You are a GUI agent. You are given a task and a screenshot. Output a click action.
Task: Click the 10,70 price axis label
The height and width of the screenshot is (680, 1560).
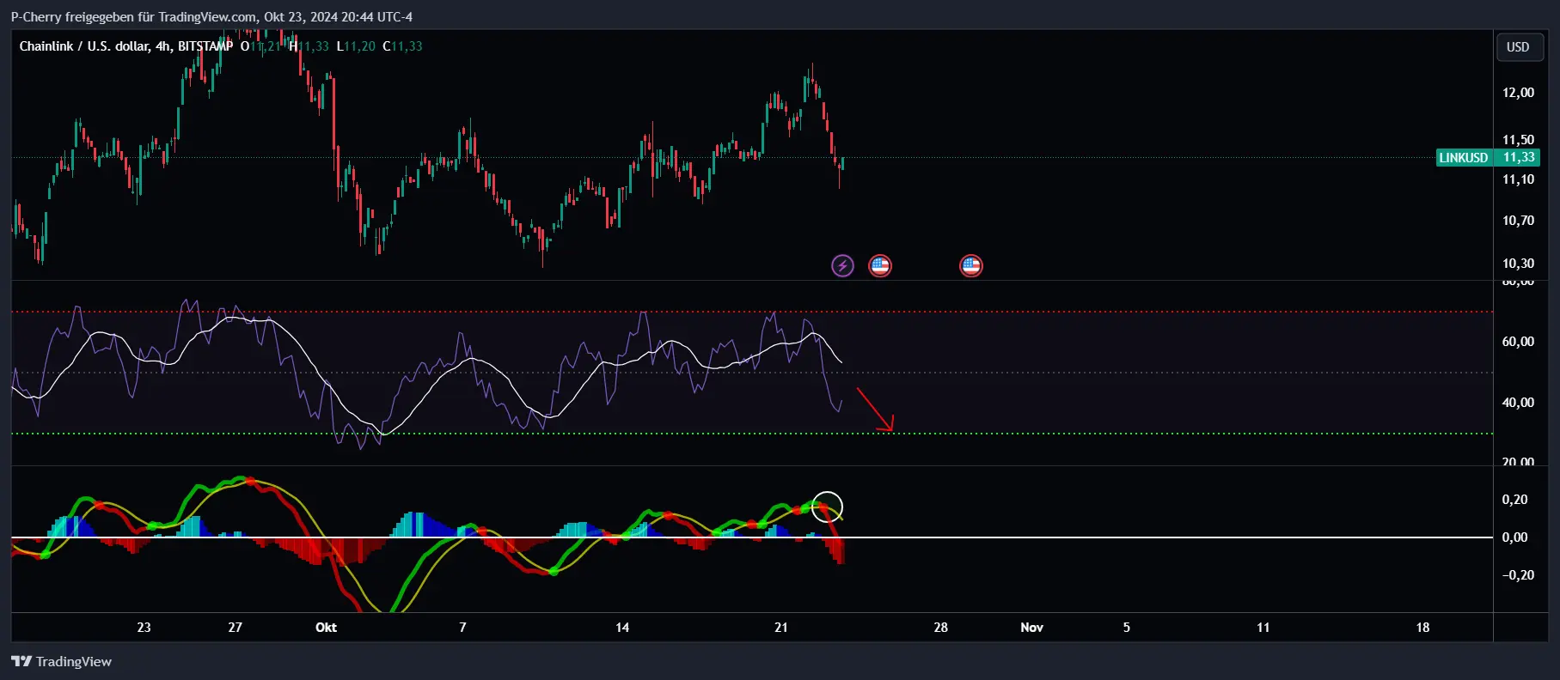coord(1518,221)
